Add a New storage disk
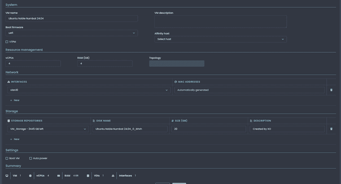 click(15, 139)
